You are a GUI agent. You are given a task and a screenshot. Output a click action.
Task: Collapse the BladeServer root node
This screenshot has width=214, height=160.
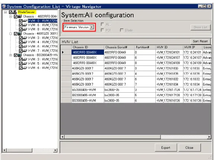click(5, 12)
